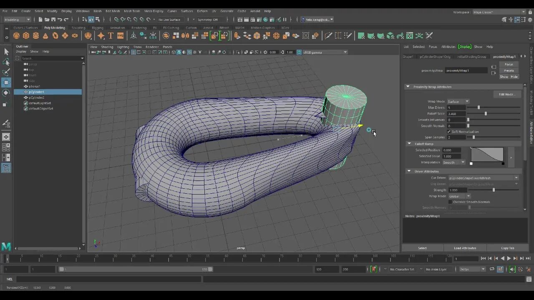Enable Override Smooth Normals checkbox
Image resolution: width=534 pixels, height=300 pixels.
pyautogui.click(x=450, y=202)
